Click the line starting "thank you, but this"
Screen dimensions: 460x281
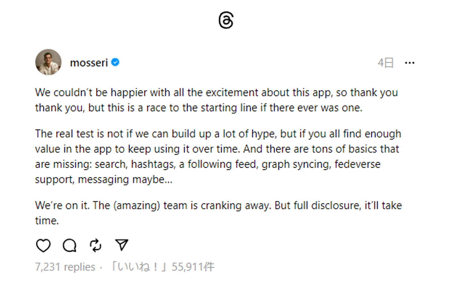coord(198,108)
